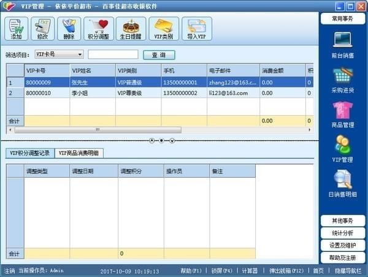The height and width of the screenshot is (277, 368).
Task: Click the horizontal scrollbar thumb of VIP table
Action: click(98, 130)
